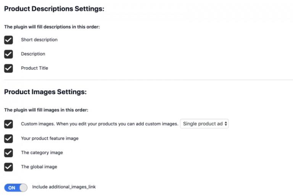Image resolution: width=293 pixels, height=196 pixels.
Task: Click the Short description label text
Action: pos(39,40)
